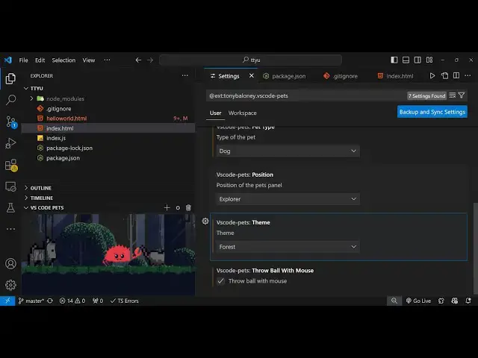478x358 pixels.
Task: Open package-lock.json in the explorer
Action: tap(108, 148)
